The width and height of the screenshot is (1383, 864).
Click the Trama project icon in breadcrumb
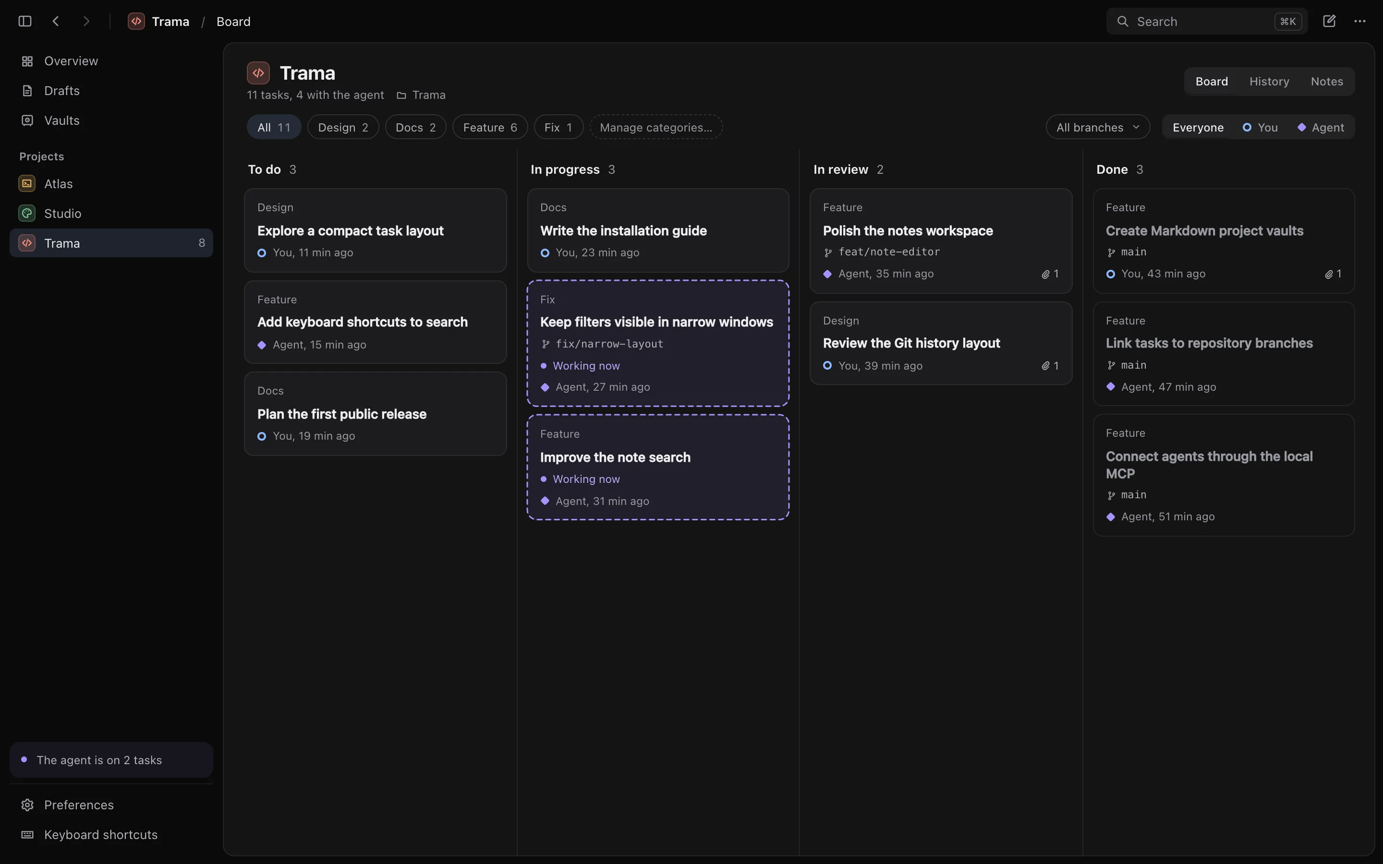136,21
